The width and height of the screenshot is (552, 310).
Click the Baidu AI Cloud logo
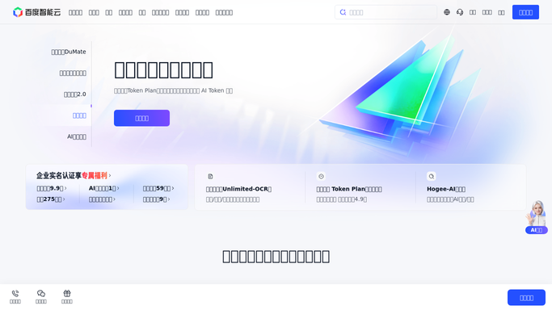coord(36,12)
